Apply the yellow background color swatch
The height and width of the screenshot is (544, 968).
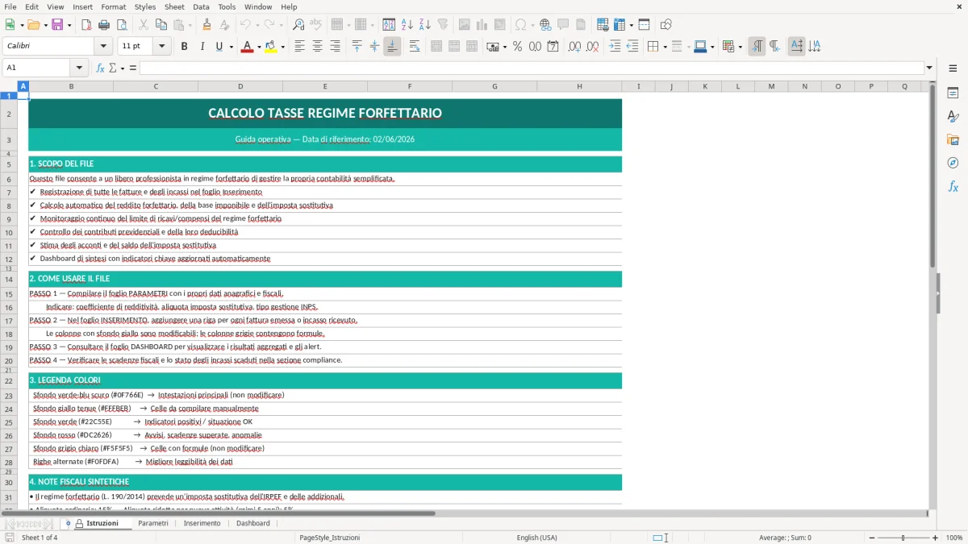tap(270, 47)
